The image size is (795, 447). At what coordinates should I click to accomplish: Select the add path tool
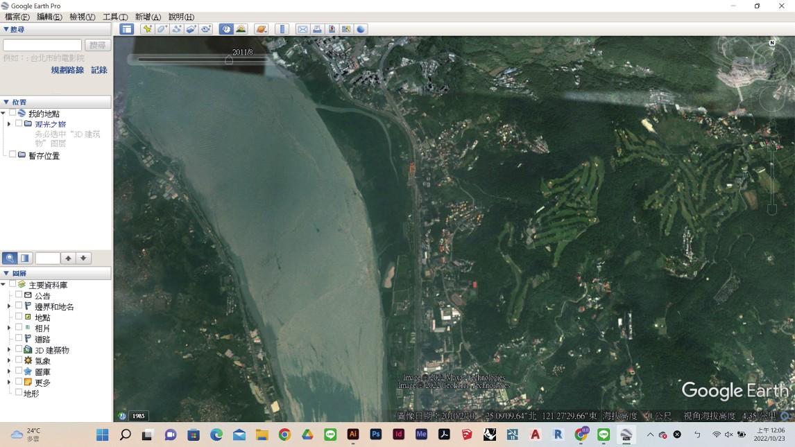click(x=176, y=29)
